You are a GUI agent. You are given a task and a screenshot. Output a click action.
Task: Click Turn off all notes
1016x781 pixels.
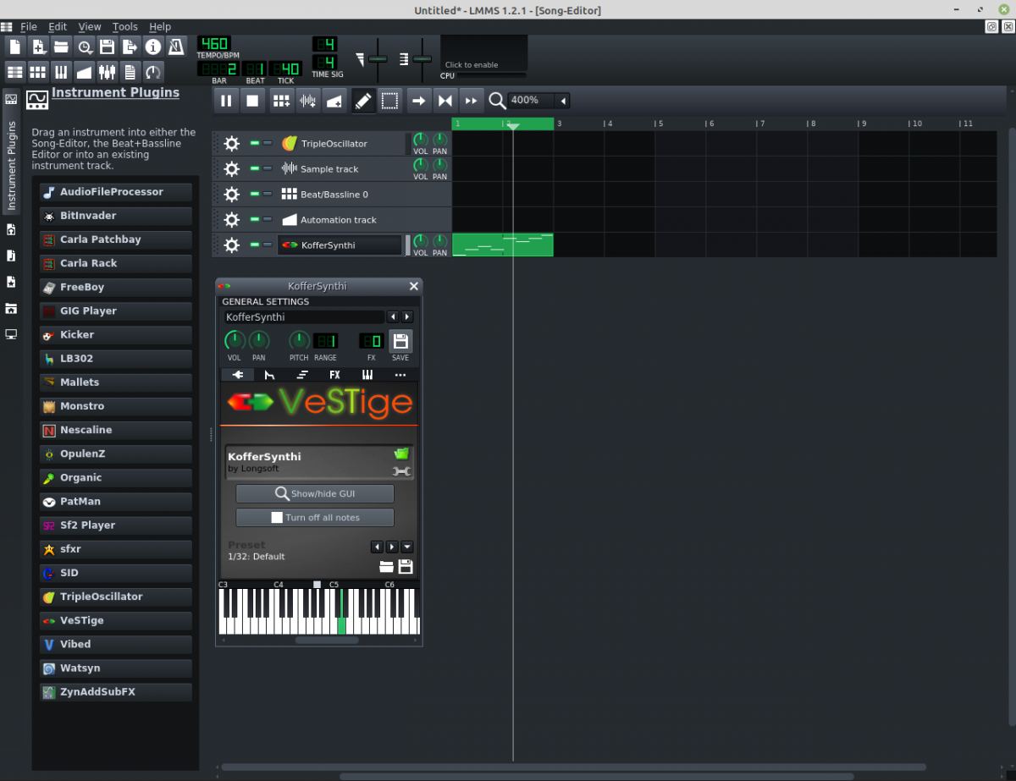click(315, 517)
